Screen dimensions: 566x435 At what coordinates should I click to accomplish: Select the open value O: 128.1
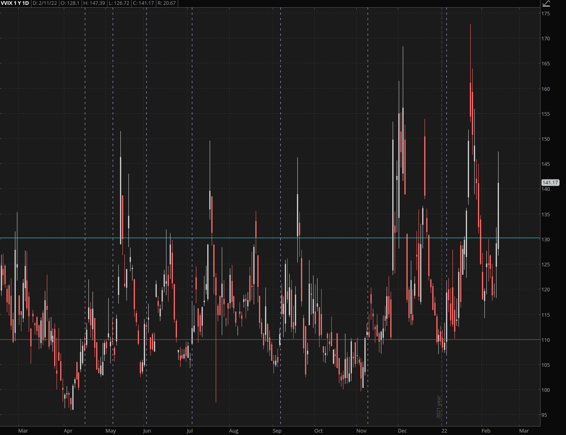click(70, 3)
